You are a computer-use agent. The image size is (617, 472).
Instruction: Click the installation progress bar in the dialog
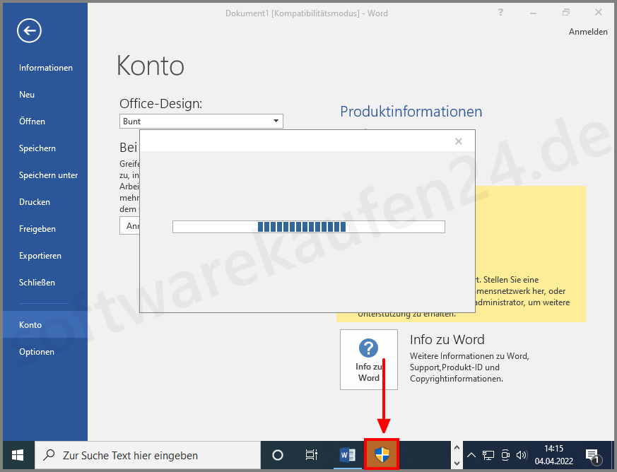[x=308, y=226]
